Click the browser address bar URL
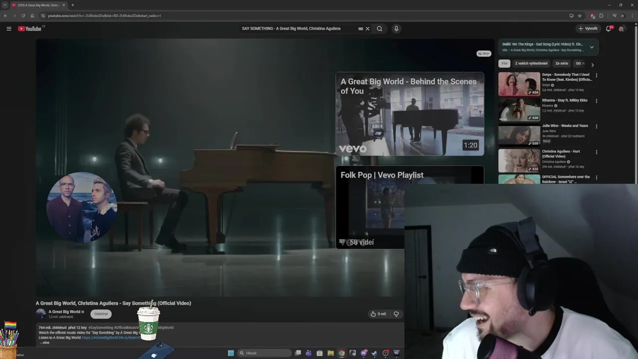Image resolution: width=638 pixels, height=359 pixels. (104, 15)
